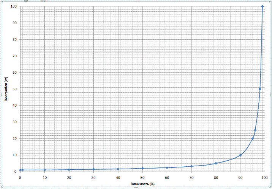Click the data marker at 40% humidity

pyautogui.click(x=118, y=169)
